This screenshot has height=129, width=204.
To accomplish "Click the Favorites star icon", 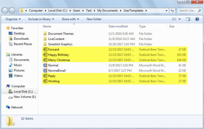I will (x=8, y=28).
